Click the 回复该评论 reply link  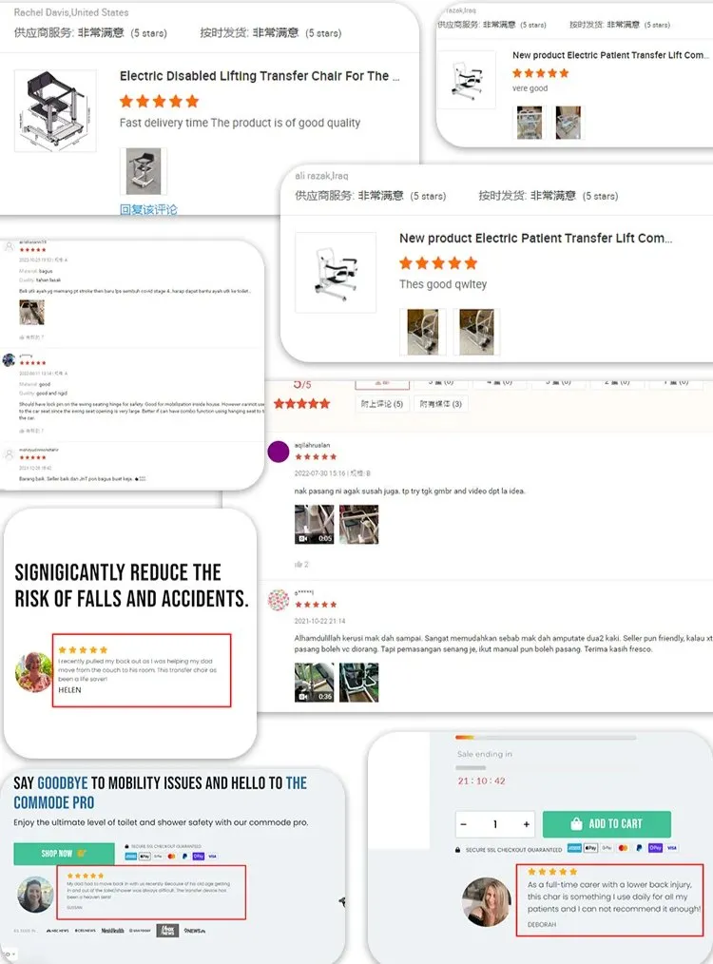[148, 210]
